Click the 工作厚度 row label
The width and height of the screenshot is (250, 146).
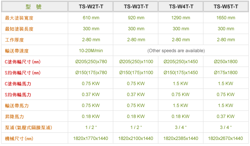14,40
